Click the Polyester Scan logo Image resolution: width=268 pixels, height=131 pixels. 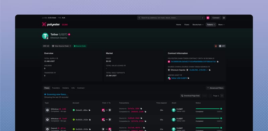(55, 24)
